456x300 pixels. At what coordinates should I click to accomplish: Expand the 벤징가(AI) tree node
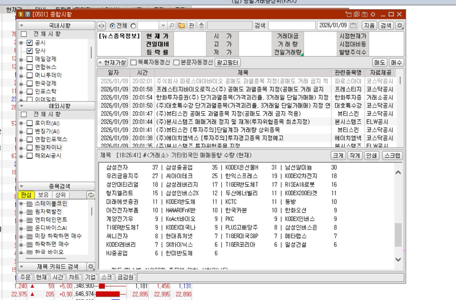(x=21, y=131)
